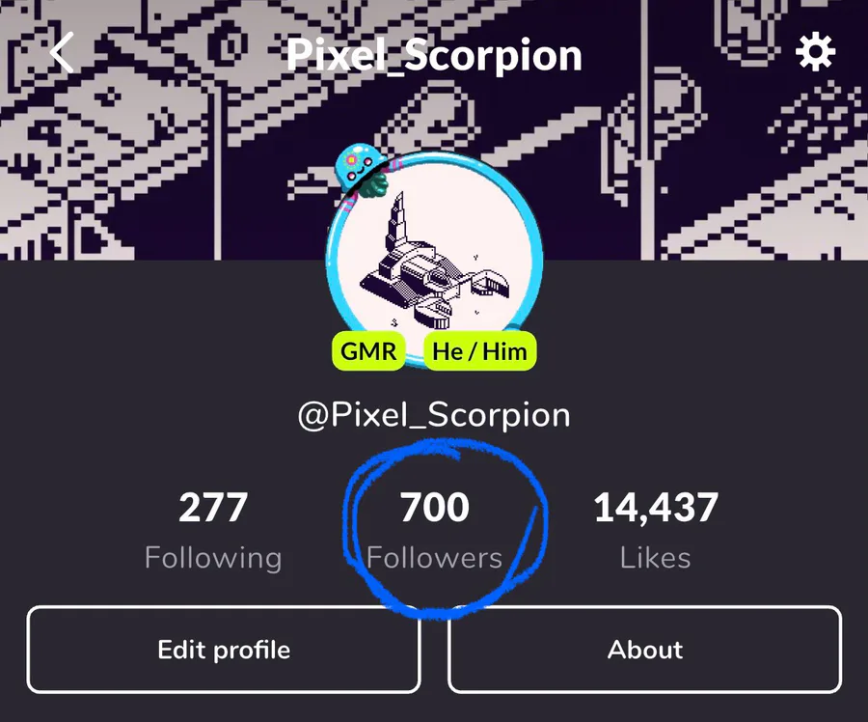The image size is (868, 722).
Task: Select the @Pixel_Scorpion username handle
Action: click(434, 416)
